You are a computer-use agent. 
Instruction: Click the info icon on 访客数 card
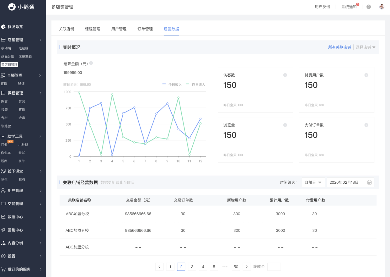tap(285, 75)
